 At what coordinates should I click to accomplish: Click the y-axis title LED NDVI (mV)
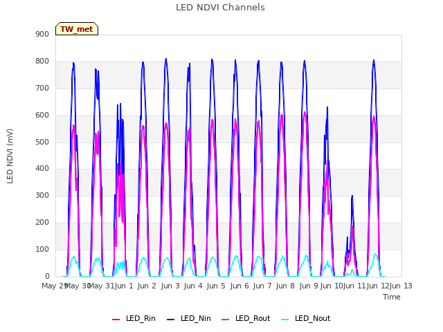click(10, 156)
